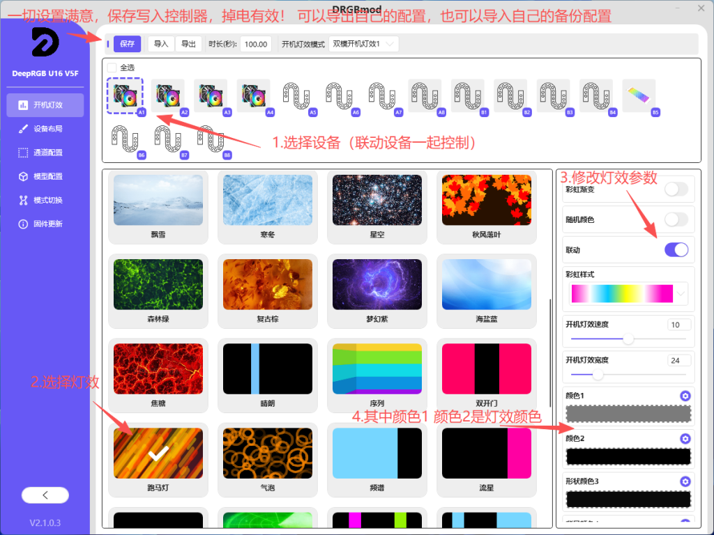Select the fan device labeled A2
714x535 pixels.
tap(168, 96)
